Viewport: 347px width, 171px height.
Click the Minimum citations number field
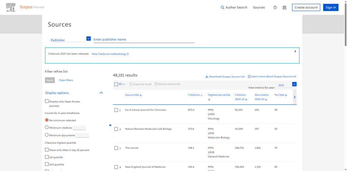click(x=79, y=128)
